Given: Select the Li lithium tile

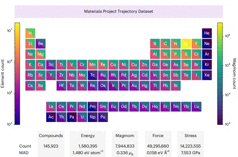Looking at the screenshot, I should tap(30, 43).
